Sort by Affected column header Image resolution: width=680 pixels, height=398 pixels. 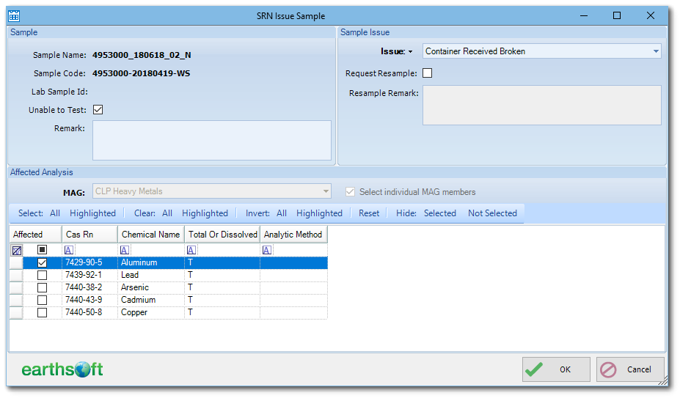pyautogui.click(x=35, y=234)
